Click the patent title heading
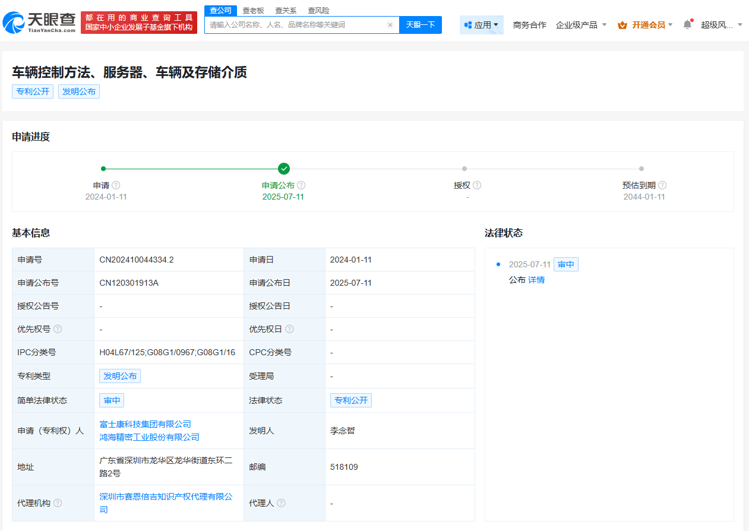 129,72
